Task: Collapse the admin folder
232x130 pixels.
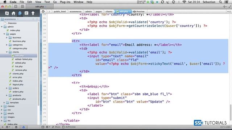Action: coord(2,27)
